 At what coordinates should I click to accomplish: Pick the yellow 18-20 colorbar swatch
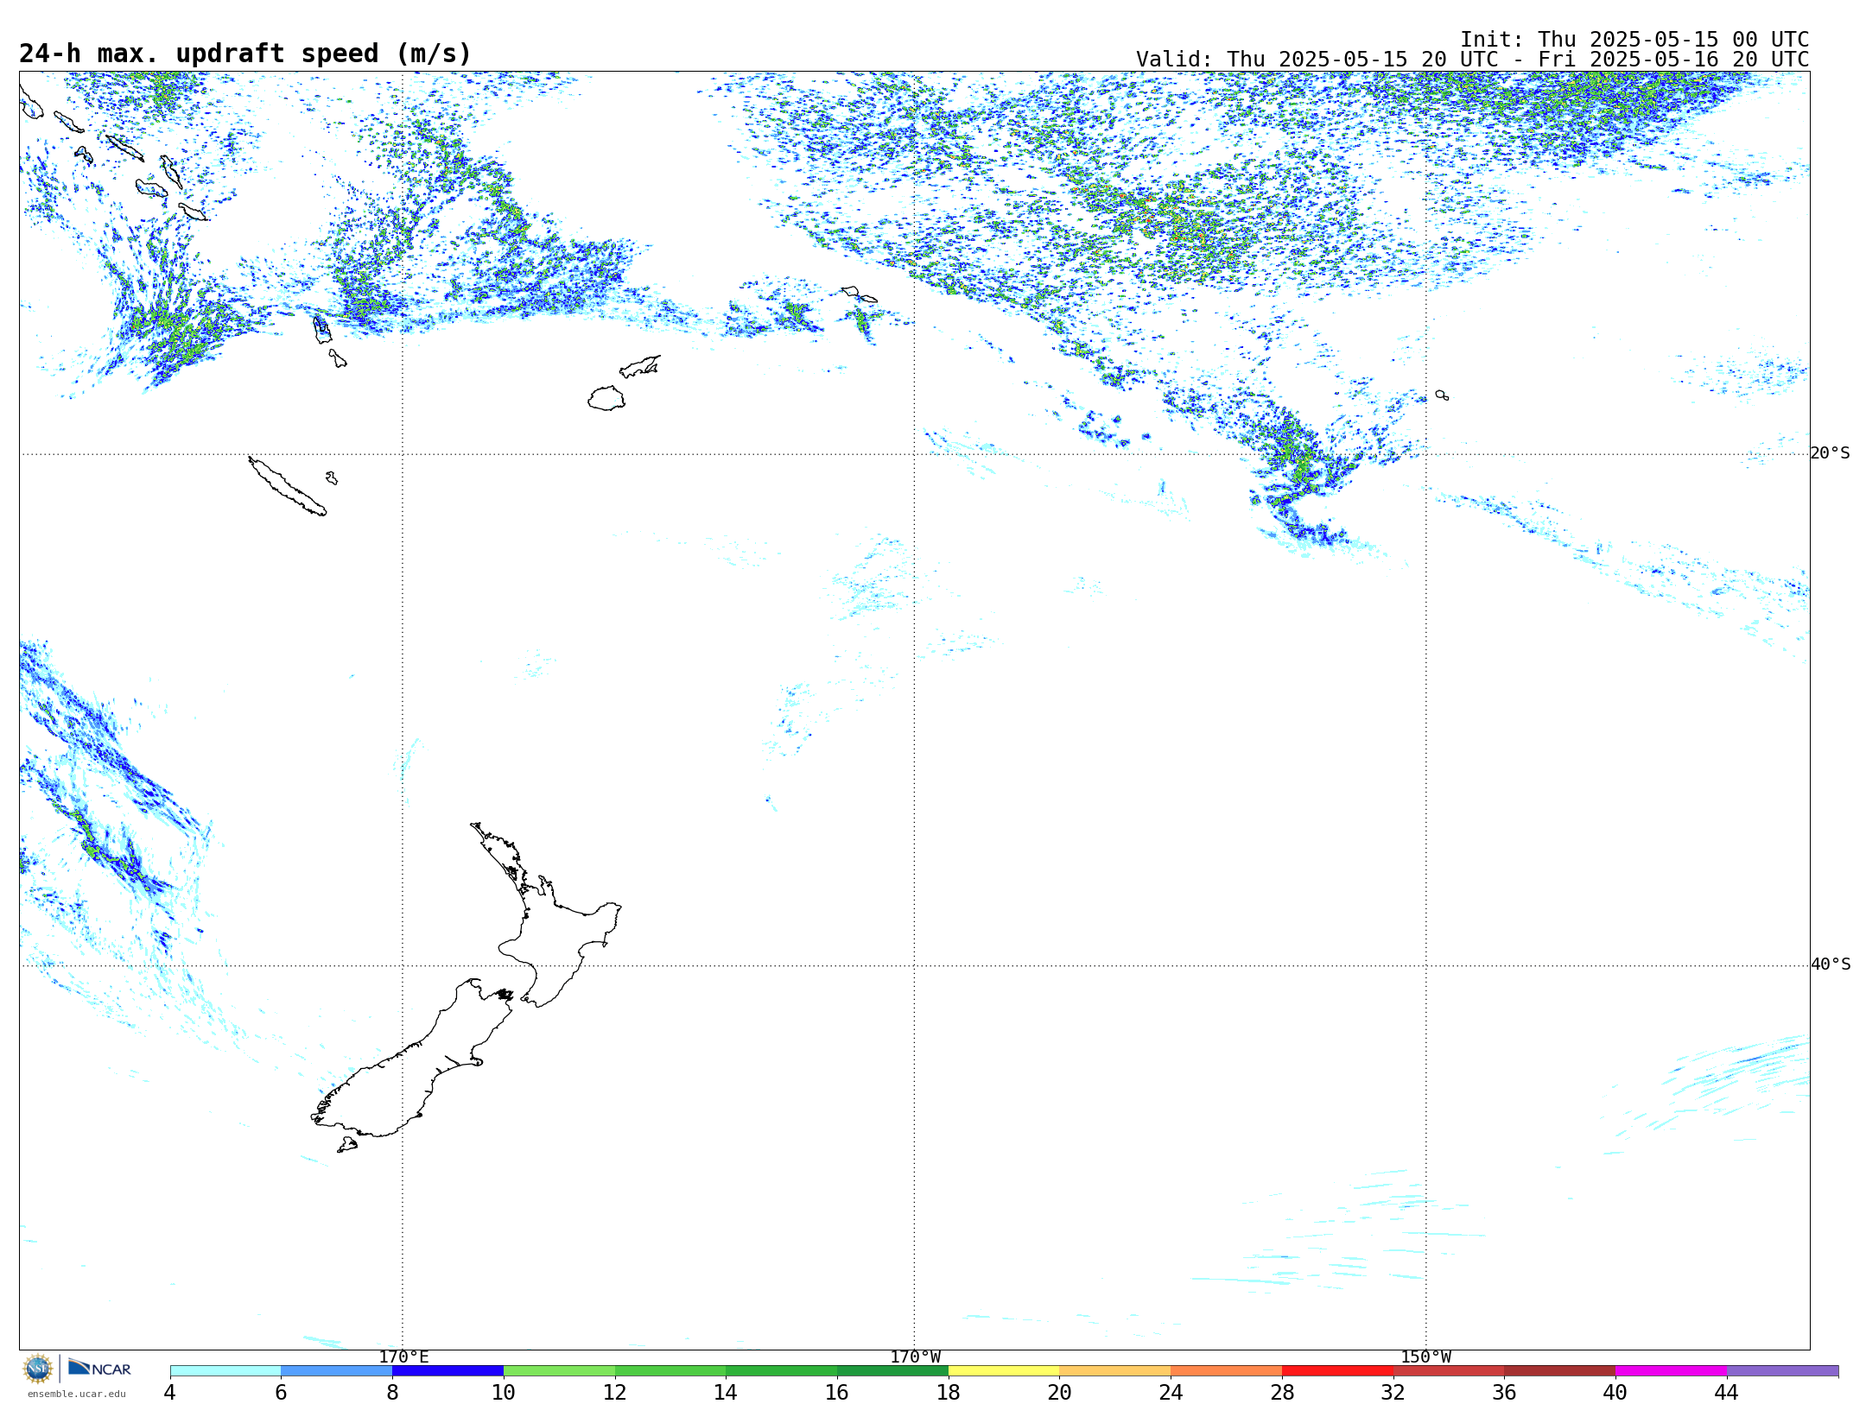(1004, 1371)
